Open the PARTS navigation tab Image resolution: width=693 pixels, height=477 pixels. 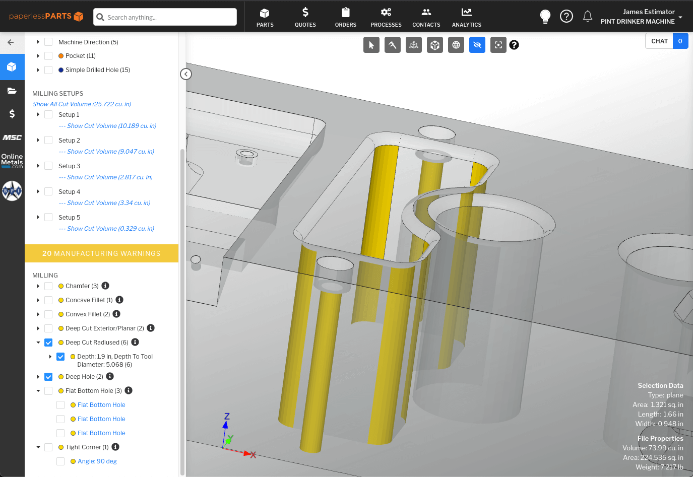pos(265,17)
